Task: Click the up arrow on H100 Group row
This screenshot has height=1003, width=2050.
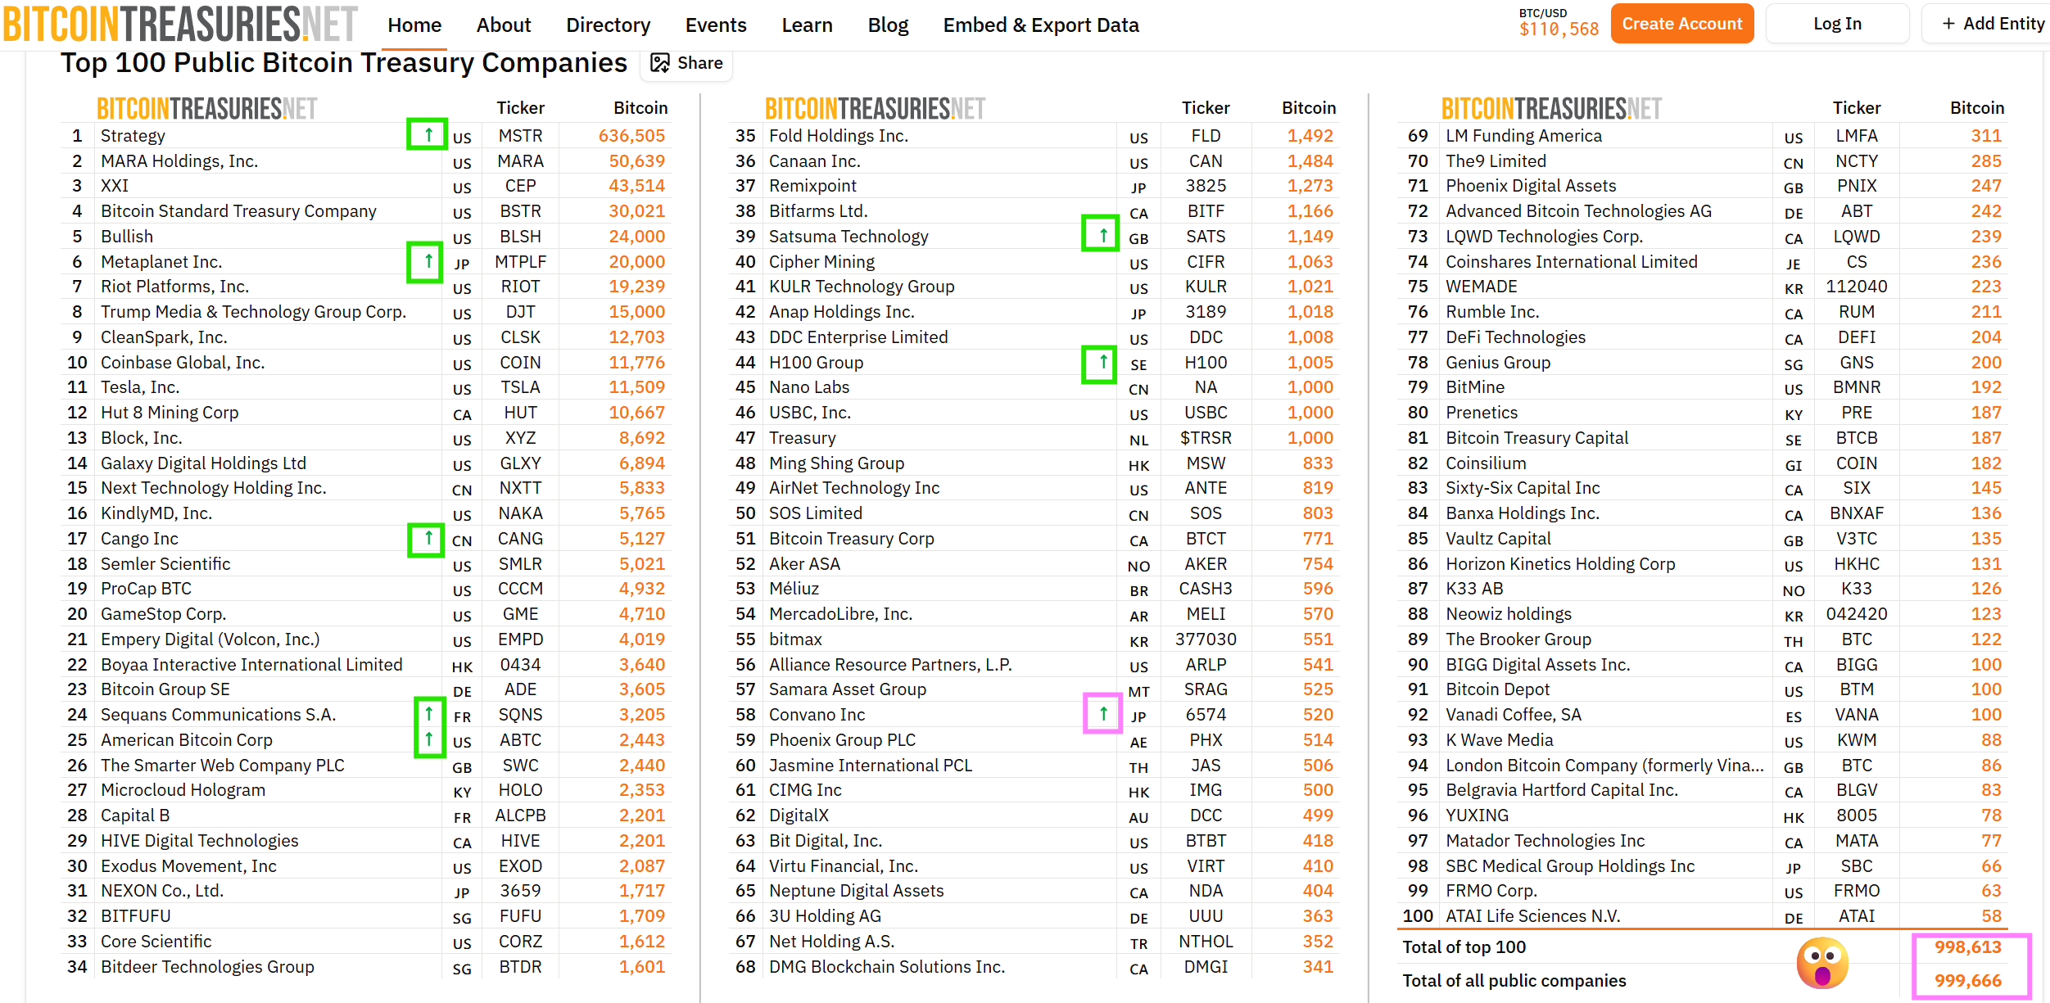Action: tap(1102, 362)
